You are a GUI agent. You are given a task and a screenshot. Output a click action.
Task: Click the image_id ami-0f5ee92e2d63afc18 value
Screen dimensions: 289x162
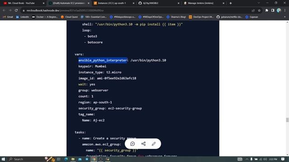117,78
